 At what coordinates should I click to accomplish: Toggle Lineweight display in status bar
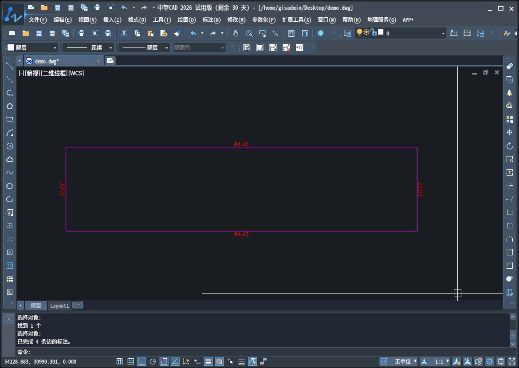(208, 361)
